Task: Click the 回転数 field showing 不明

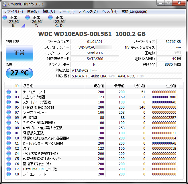Action: [x=169, y=53]
